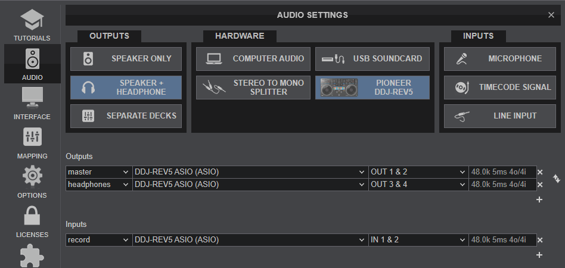This screenshot has height=268, width=565.
Task: Add a new input row
Action: (539, 255)
